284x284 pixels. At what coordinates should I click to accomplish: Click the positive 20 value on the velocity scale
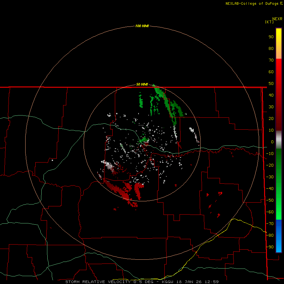(x=271, y=118)
